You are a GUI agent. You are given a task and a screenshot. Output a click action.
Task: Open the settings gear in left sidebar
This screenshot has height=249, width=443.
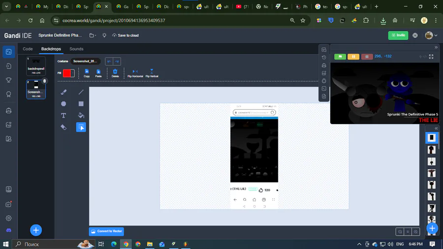tap(9, 218)
